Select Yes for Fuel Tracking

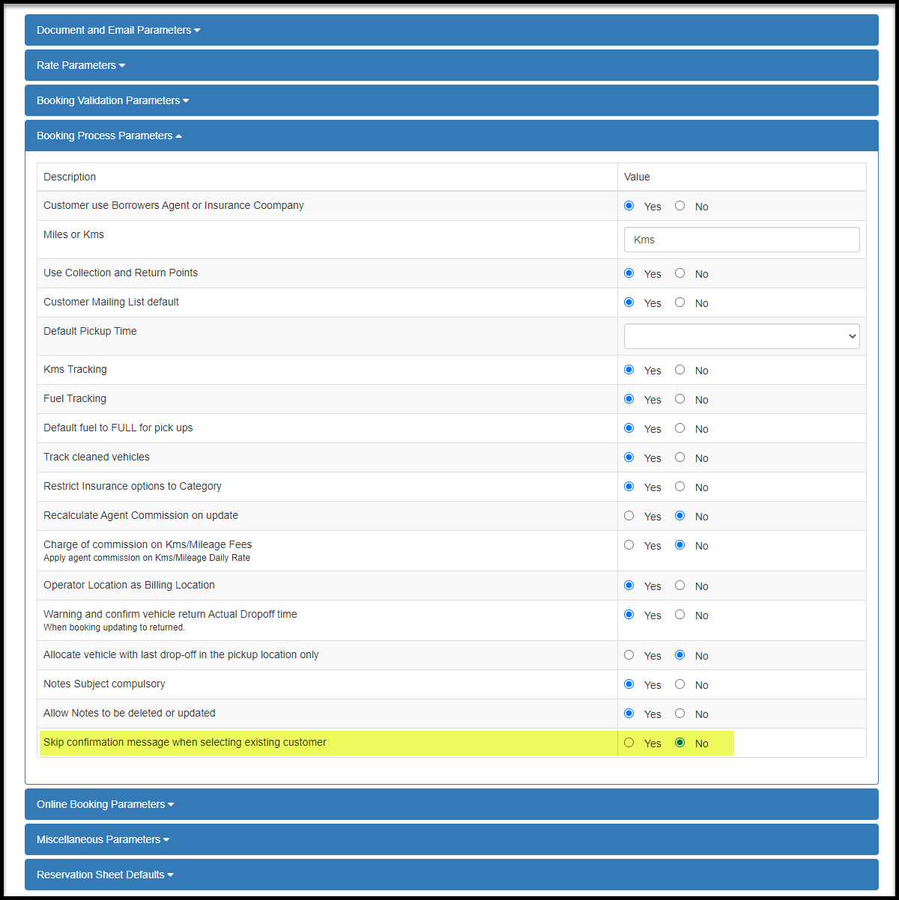(x=629, y=398)
